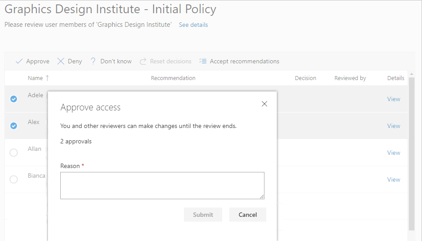Screen dimensions: 422x241
Task: Click the Approve checkmark icon
Action: click(x=19, y=62)
